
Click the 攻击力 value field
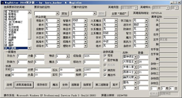[22, 56]
